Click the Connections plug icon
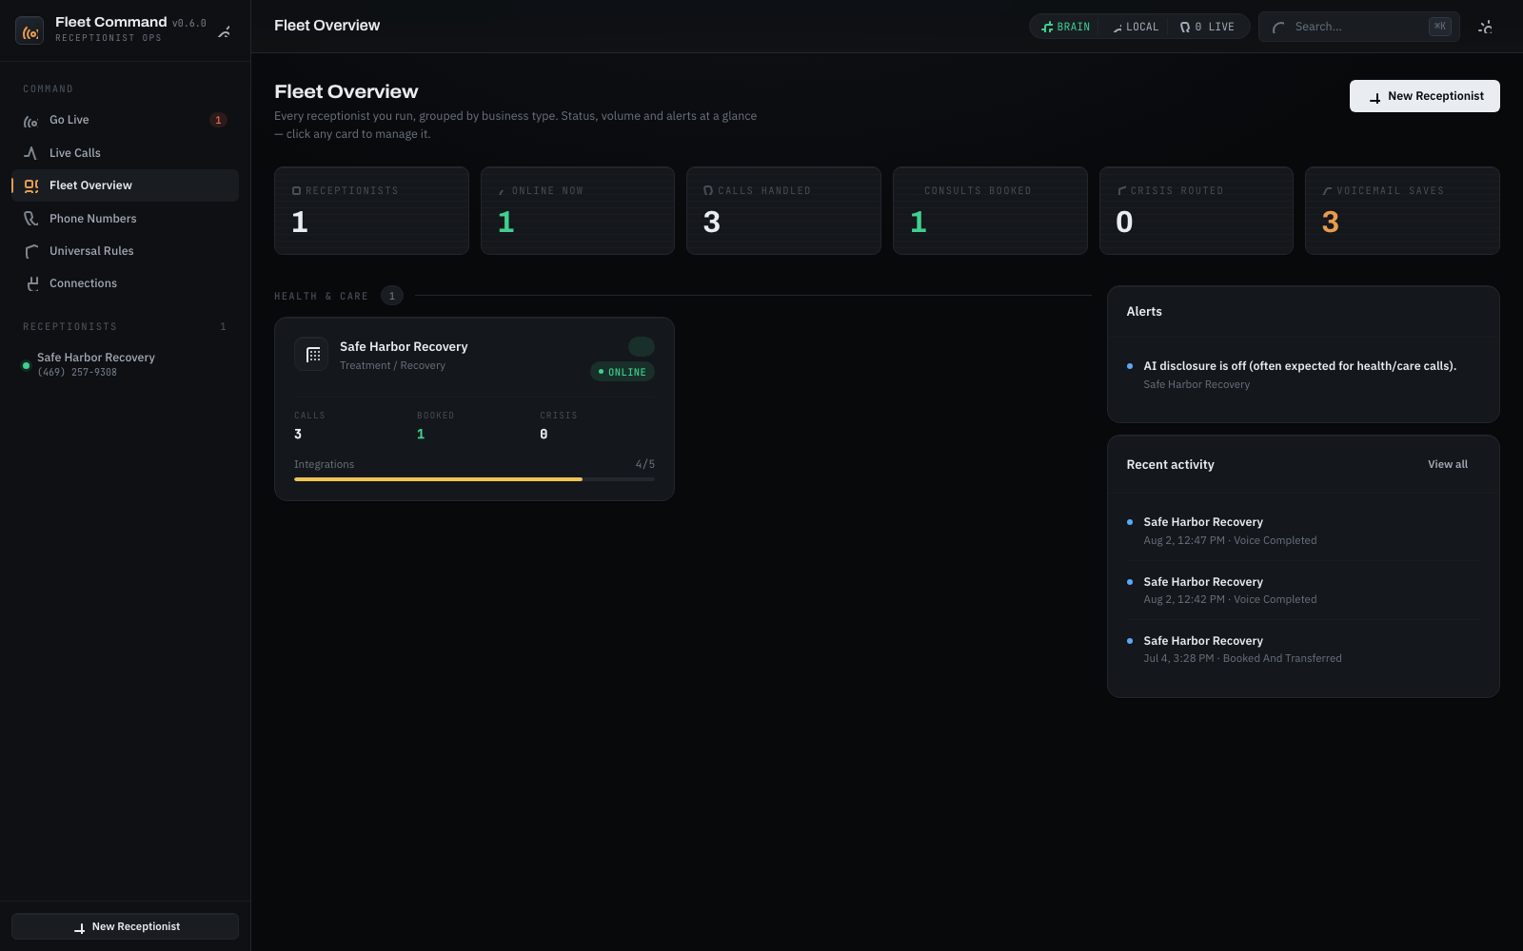 point(30,283)
